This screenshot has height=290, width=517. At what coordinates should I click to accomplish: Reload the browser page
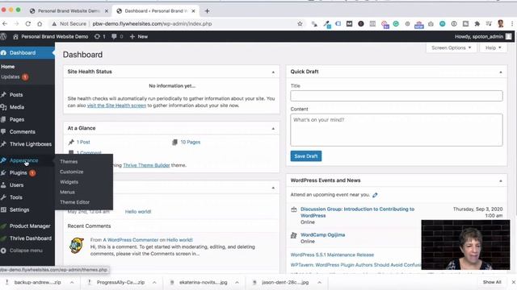27,23
